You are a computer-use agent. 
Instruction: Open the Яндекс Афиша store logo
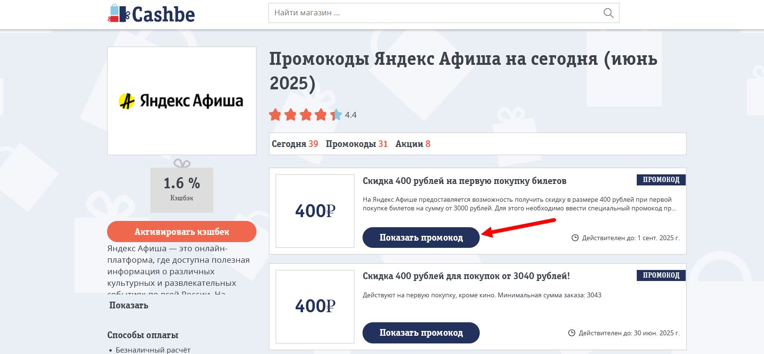click(x=182, y=101)
